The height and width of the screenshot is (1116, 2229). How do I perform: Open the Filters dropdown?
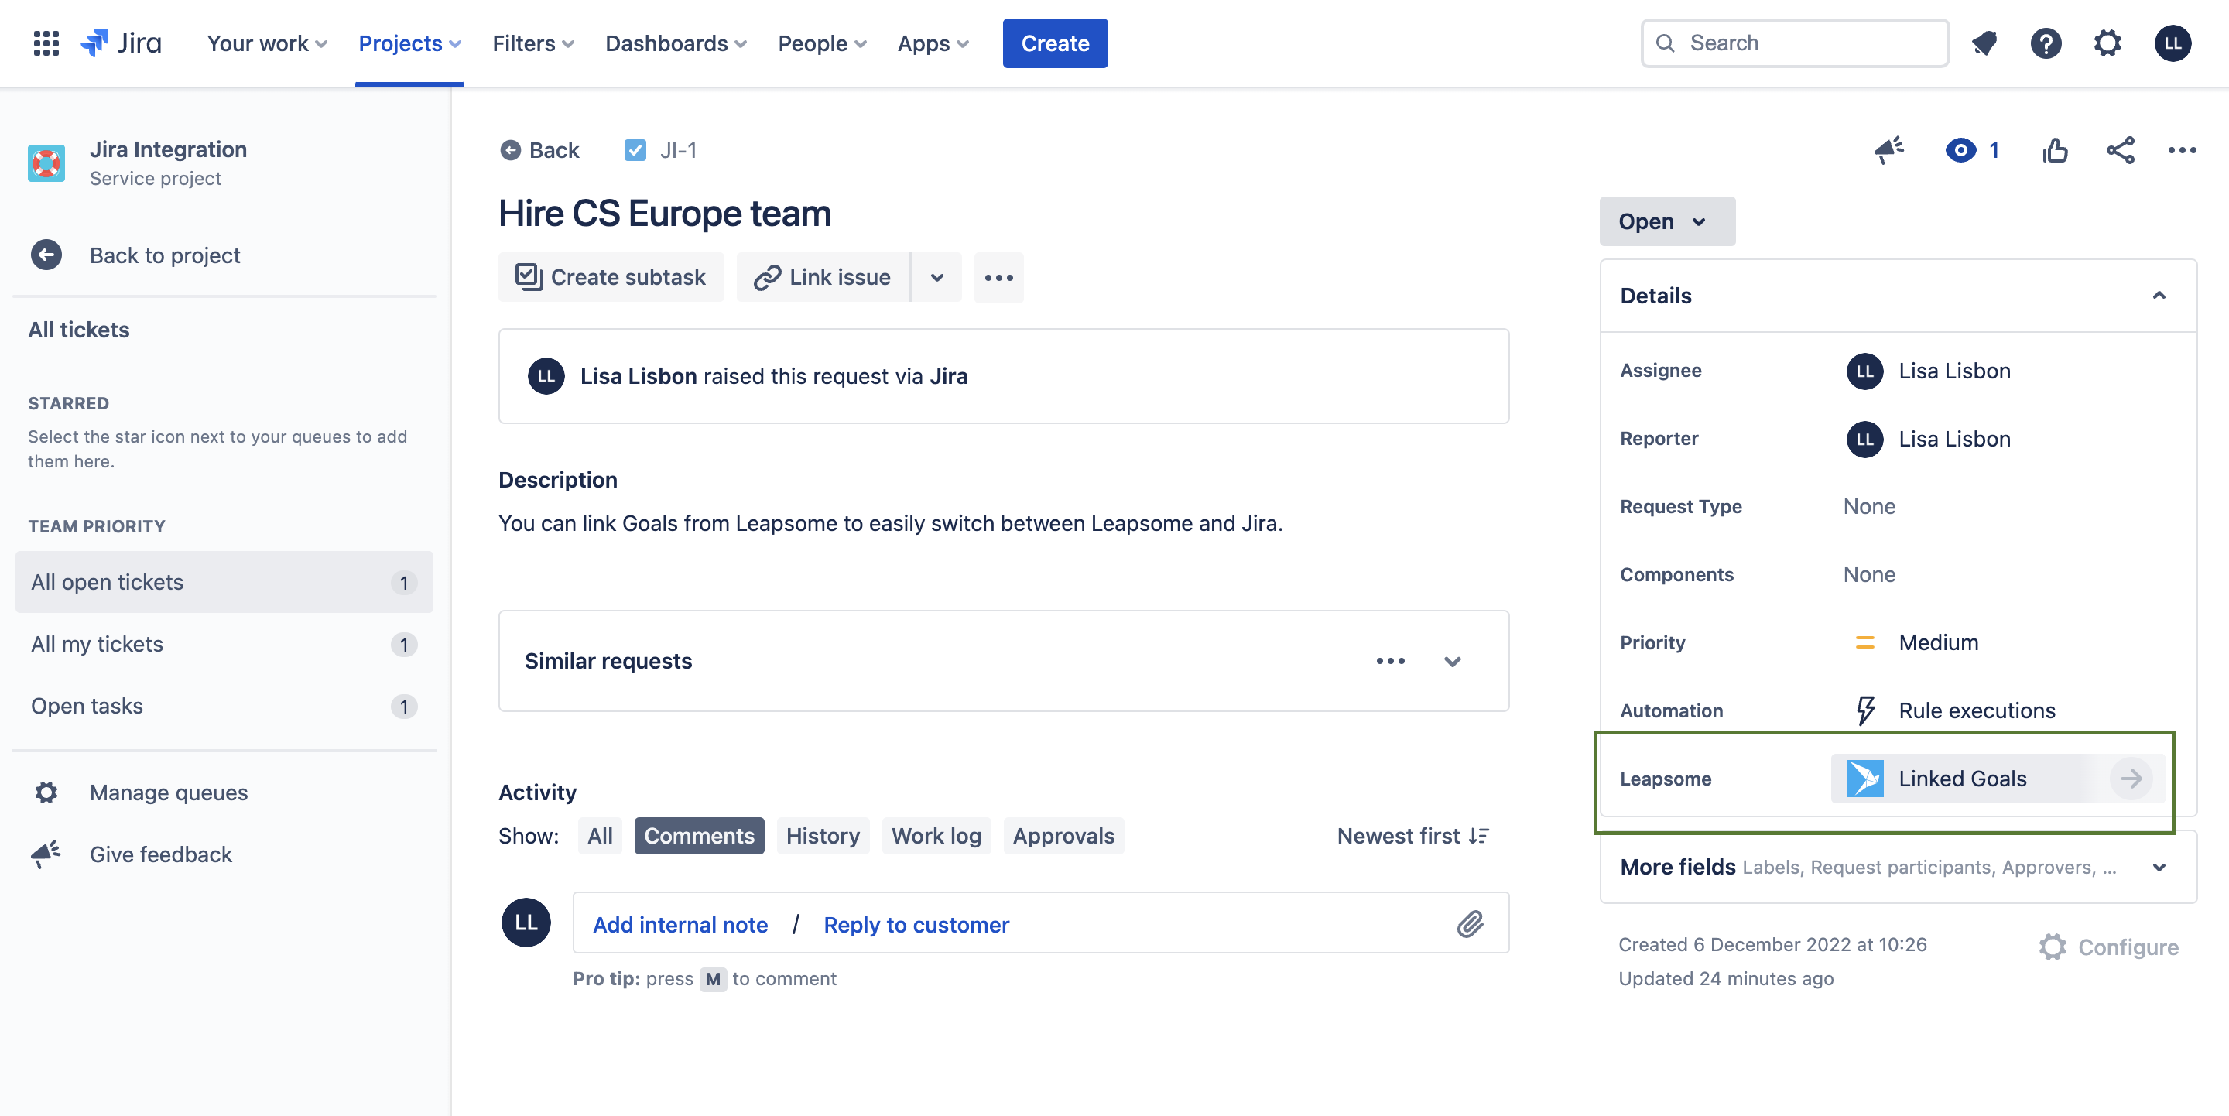[533, 43]
